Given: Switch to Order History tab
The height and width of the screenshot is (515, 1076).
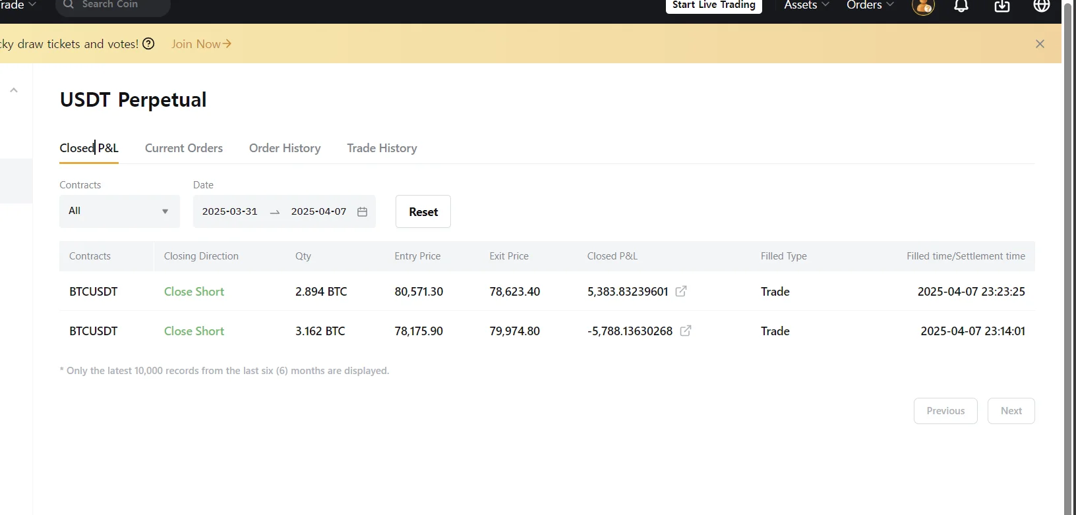Looking at the screenshot, I should click(x=285, y=148).
